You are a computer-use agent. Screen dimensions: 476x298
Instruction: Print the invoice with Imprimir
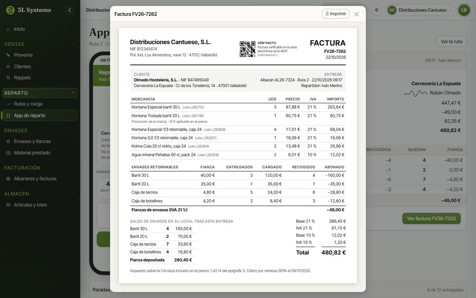[x=336, y=14]
